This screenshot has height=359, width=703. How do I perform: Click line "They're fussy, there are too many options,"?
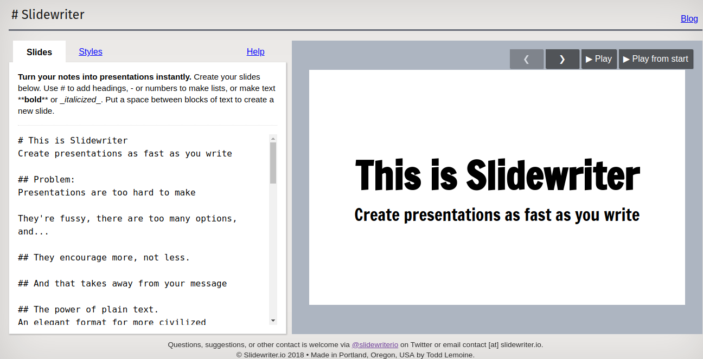click(127, 219)
